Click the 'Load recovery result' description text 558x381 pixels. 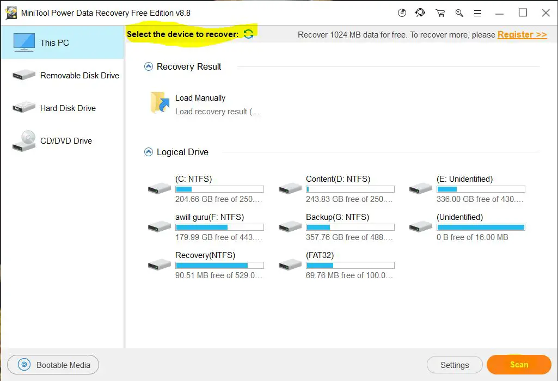click(x=217, y=112)
